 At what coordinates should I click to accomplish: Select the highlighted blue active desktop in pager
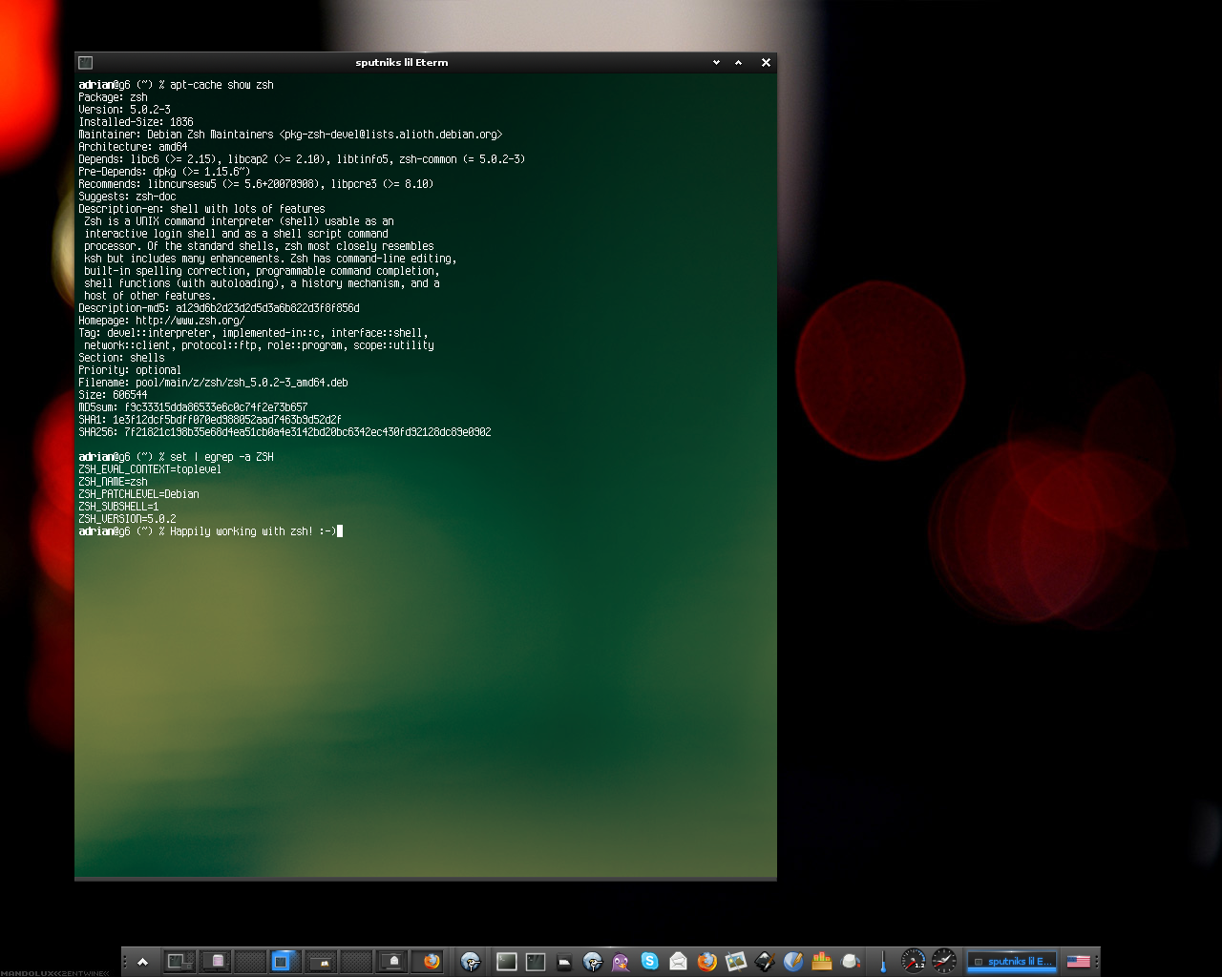[285, 962]
